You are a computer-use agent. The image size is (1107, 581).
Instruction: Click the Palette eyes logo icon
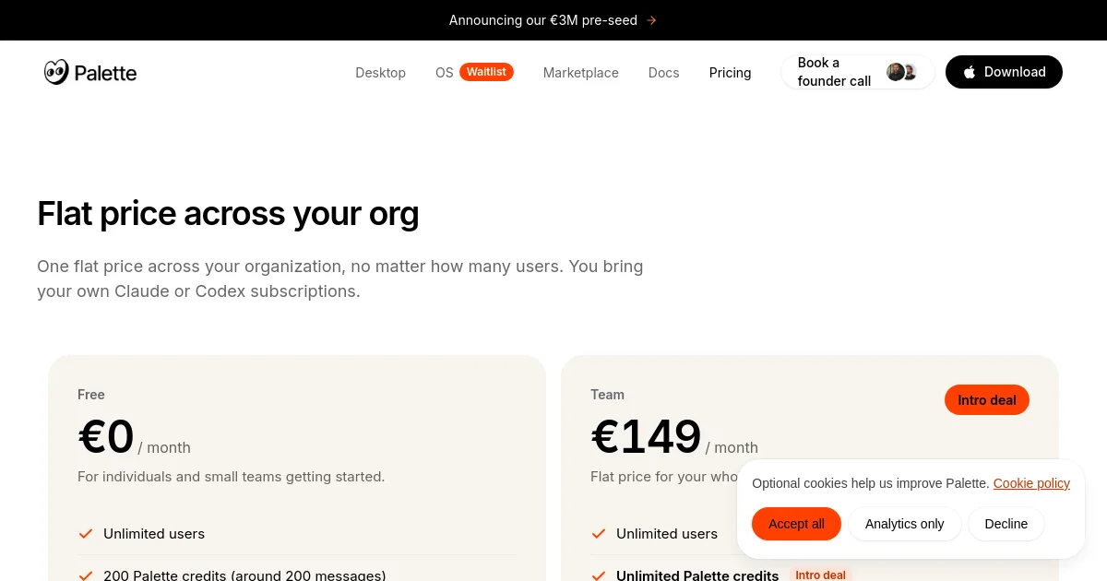[56, 72]
